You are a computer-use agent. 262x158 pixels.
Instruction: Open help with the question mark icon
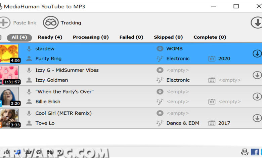click(x=59, y=152)
